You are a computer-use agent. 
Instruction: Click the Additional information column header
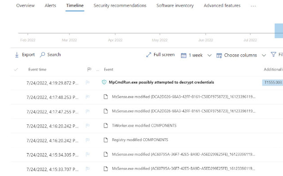273,70
